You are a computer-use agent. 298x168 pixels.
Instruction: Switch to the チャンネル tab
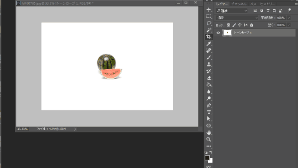[239, 4]
